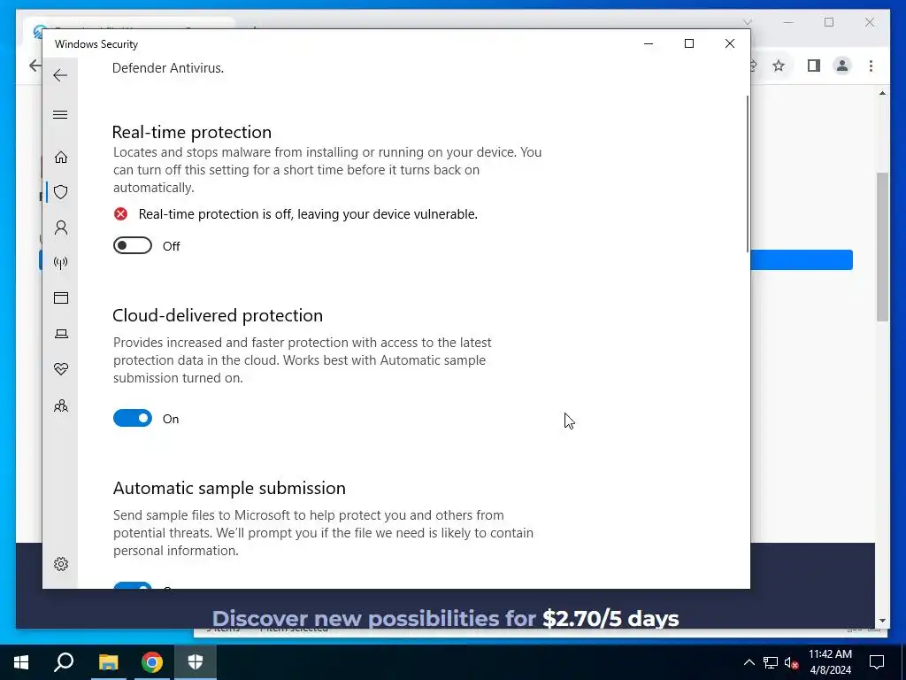Close the Windows Security window
This screenshot has height=680, width=906.
click(729, 43)
